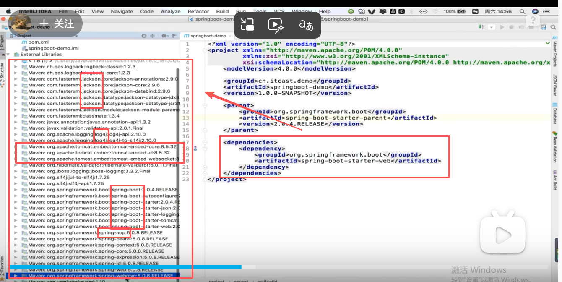Open the run configuration dropdown

[x=492, y=27]
